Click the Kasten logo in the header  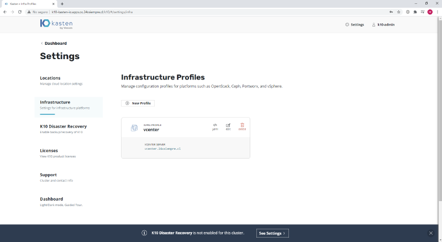(56, 24)
